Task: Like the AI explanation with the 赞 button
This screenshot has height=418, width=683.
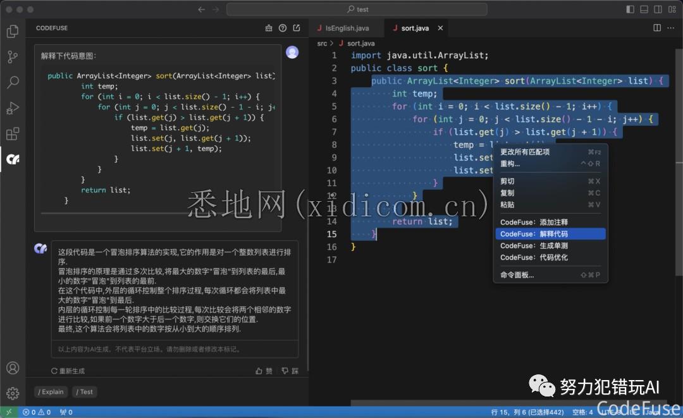Action: pyautogui.click(x=264, y=371)
